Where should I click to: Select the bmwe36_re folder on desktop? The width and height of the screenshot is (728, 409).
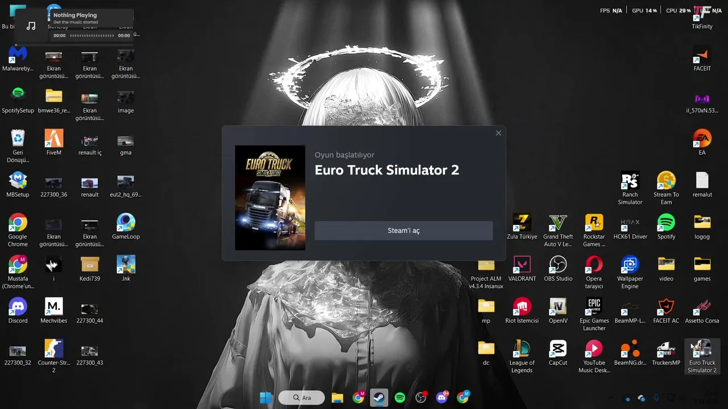(53, 101)
